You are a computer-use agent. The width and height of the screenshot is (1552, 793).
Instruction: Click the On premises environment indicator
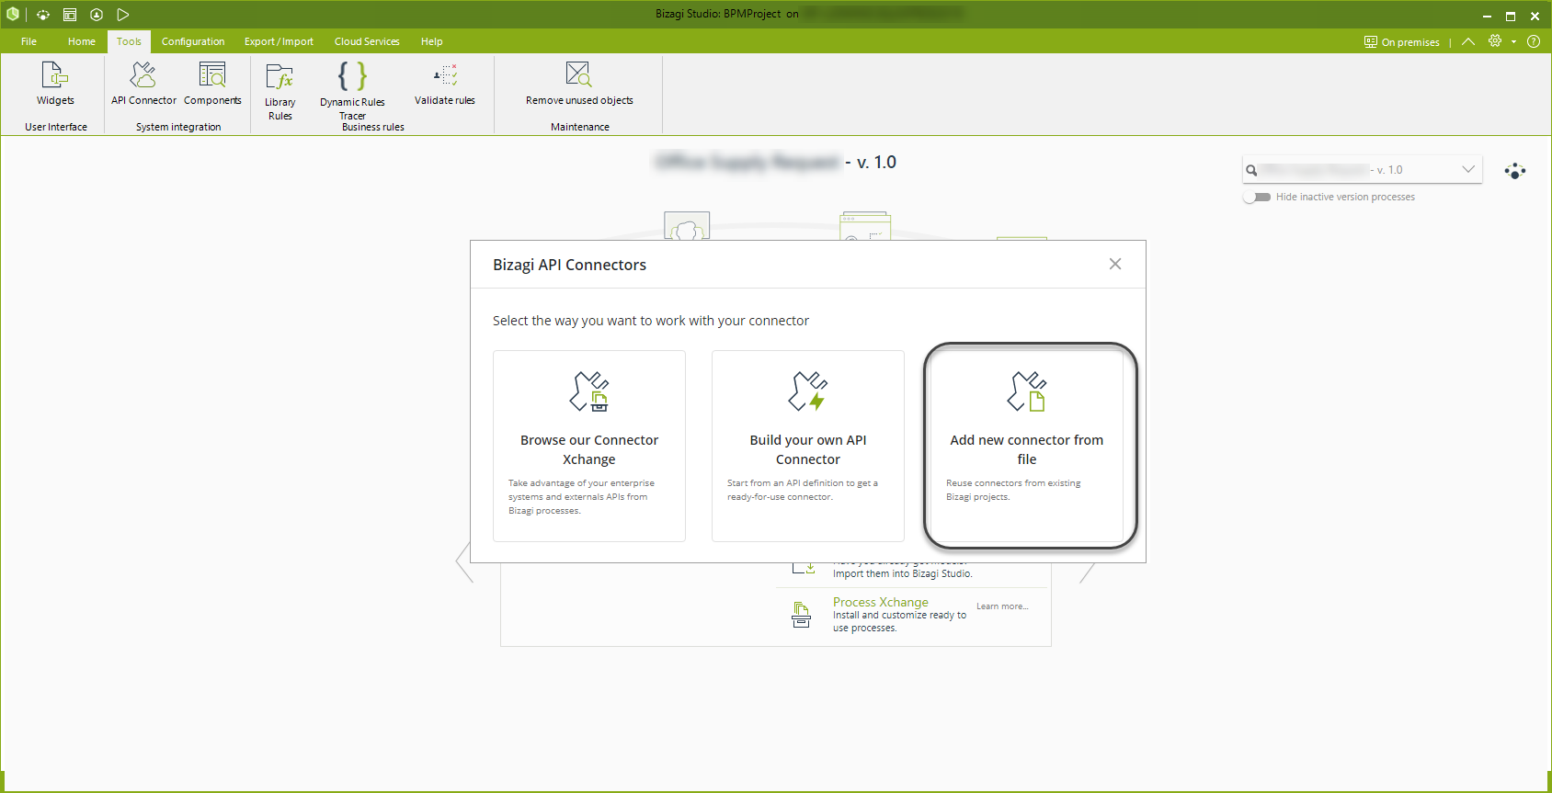pyautogui.click(x=1402, y=42)
